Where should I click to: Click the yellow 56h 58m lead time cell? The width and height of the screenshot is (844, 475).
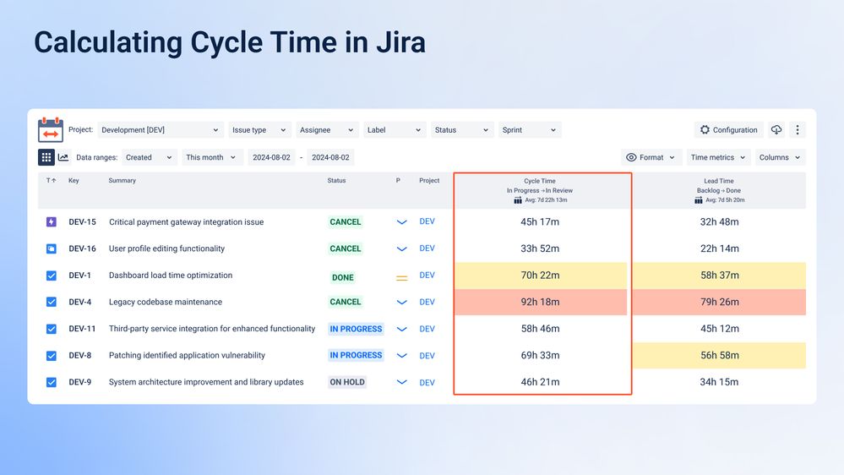click(719, 356)
